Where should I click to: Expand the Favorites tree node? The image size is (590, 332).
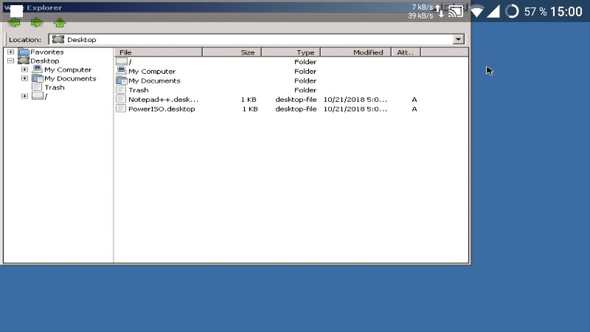coord(10,52)
